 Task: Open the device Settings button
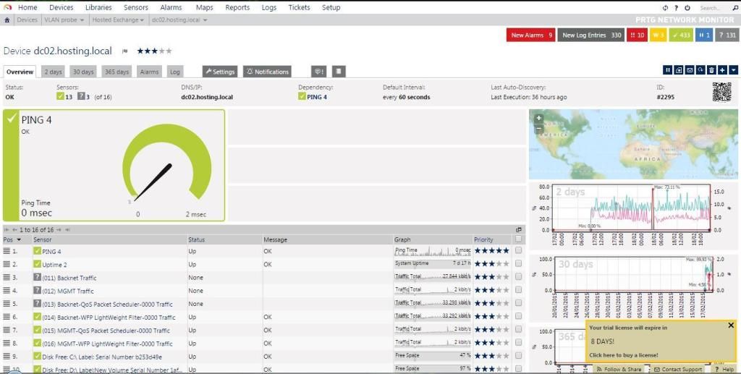pos(220,72)
